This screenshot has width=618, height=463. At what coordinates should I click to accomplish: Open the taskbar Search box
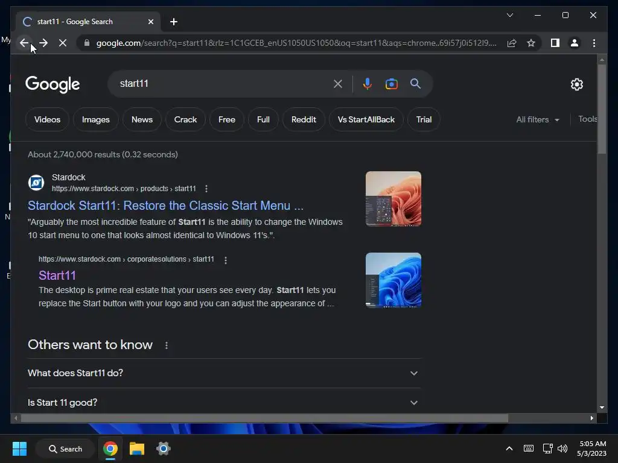pos(65,449)
